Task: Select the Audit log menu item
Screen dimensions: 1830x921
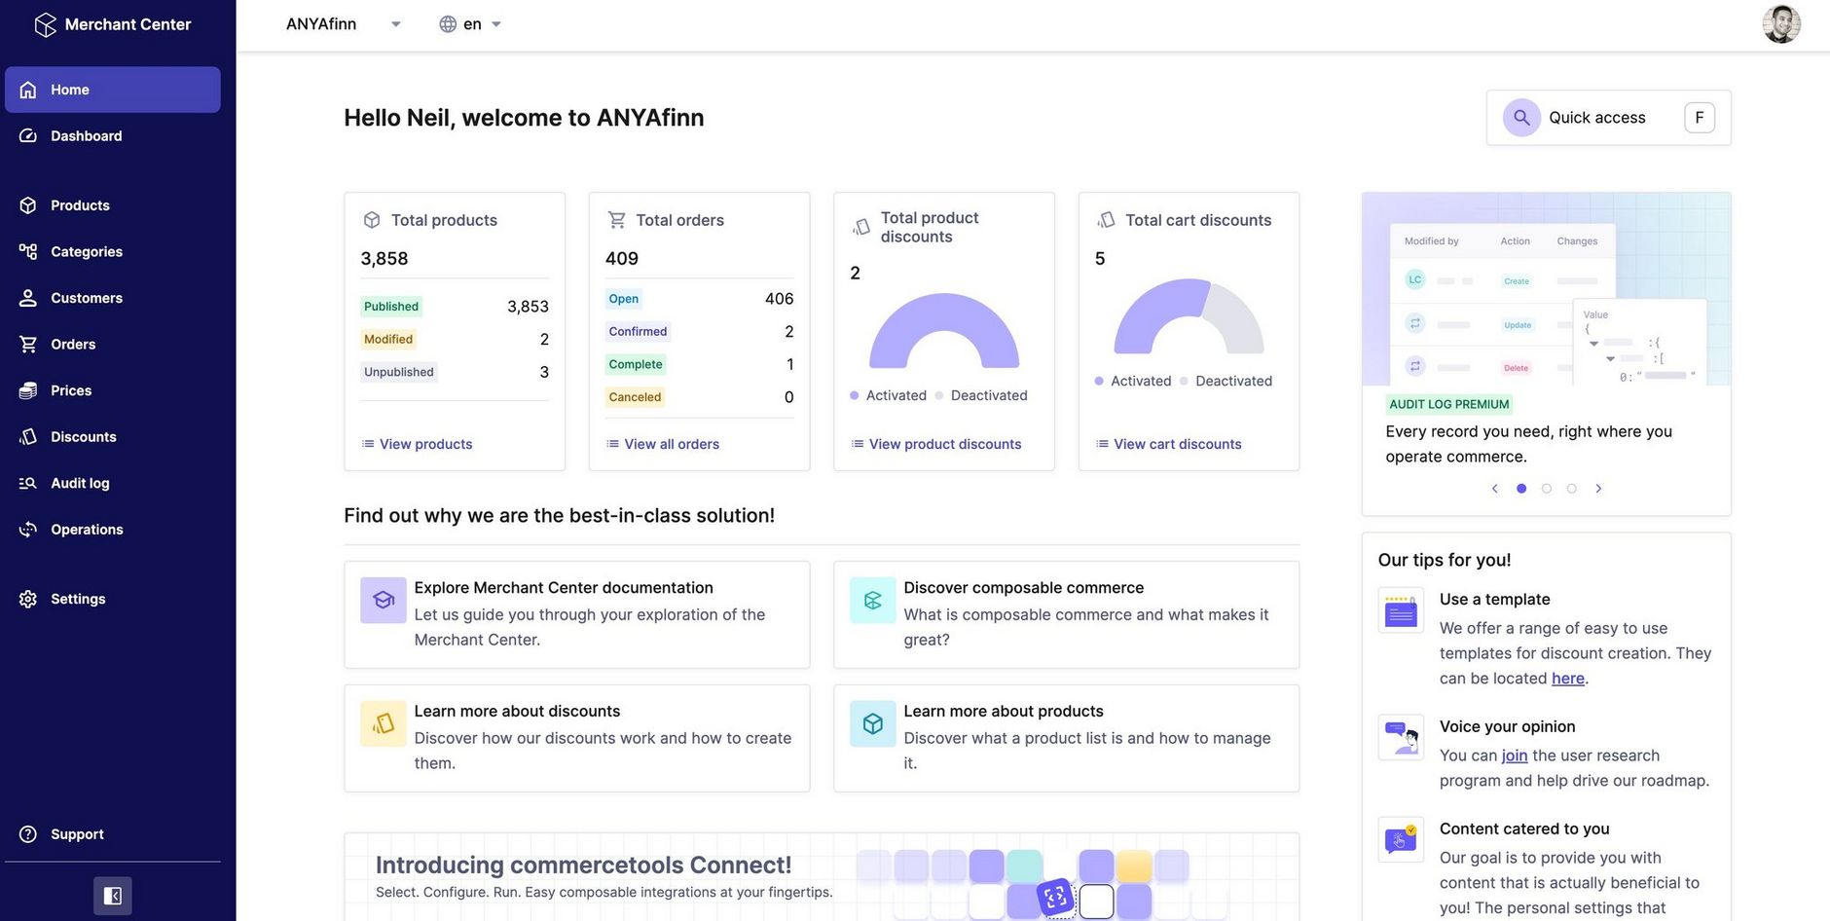Action: [113, 483]
